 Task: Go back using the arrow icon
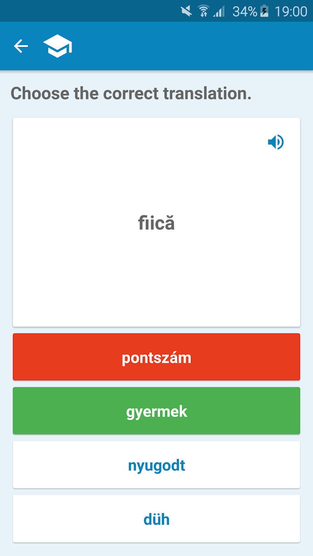[x=21, y=46]
